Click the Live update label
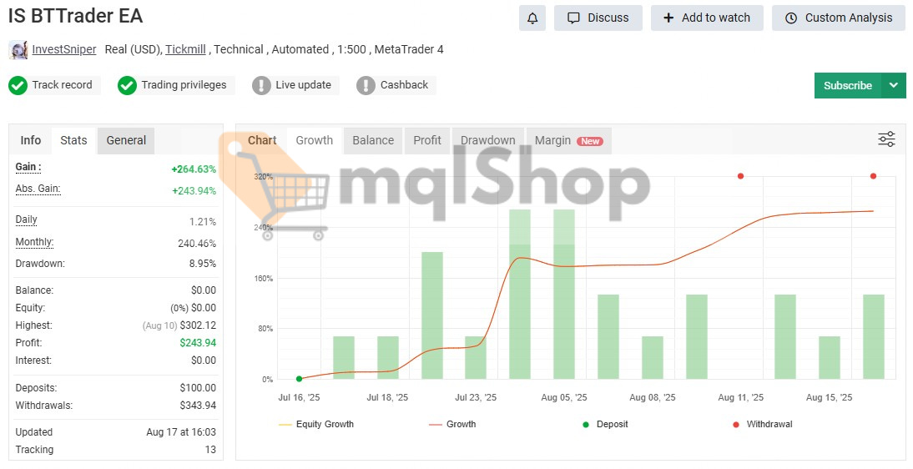Viewport: 913px width, 469px height. [x=304, y=85]
